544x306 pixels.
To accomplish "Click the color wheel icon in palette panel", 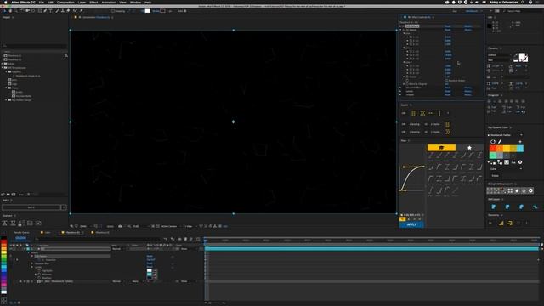I will coord(493,142).
